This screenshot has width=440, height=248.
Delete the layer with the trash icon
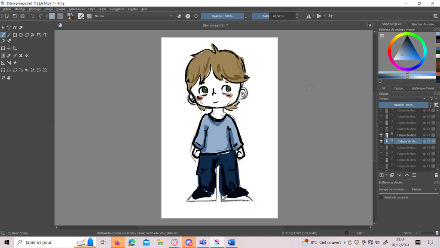pos(436,175)
